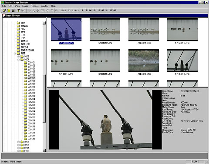Open the Window menu
Viewport: 209px width, 164px height.
(45, 6)
